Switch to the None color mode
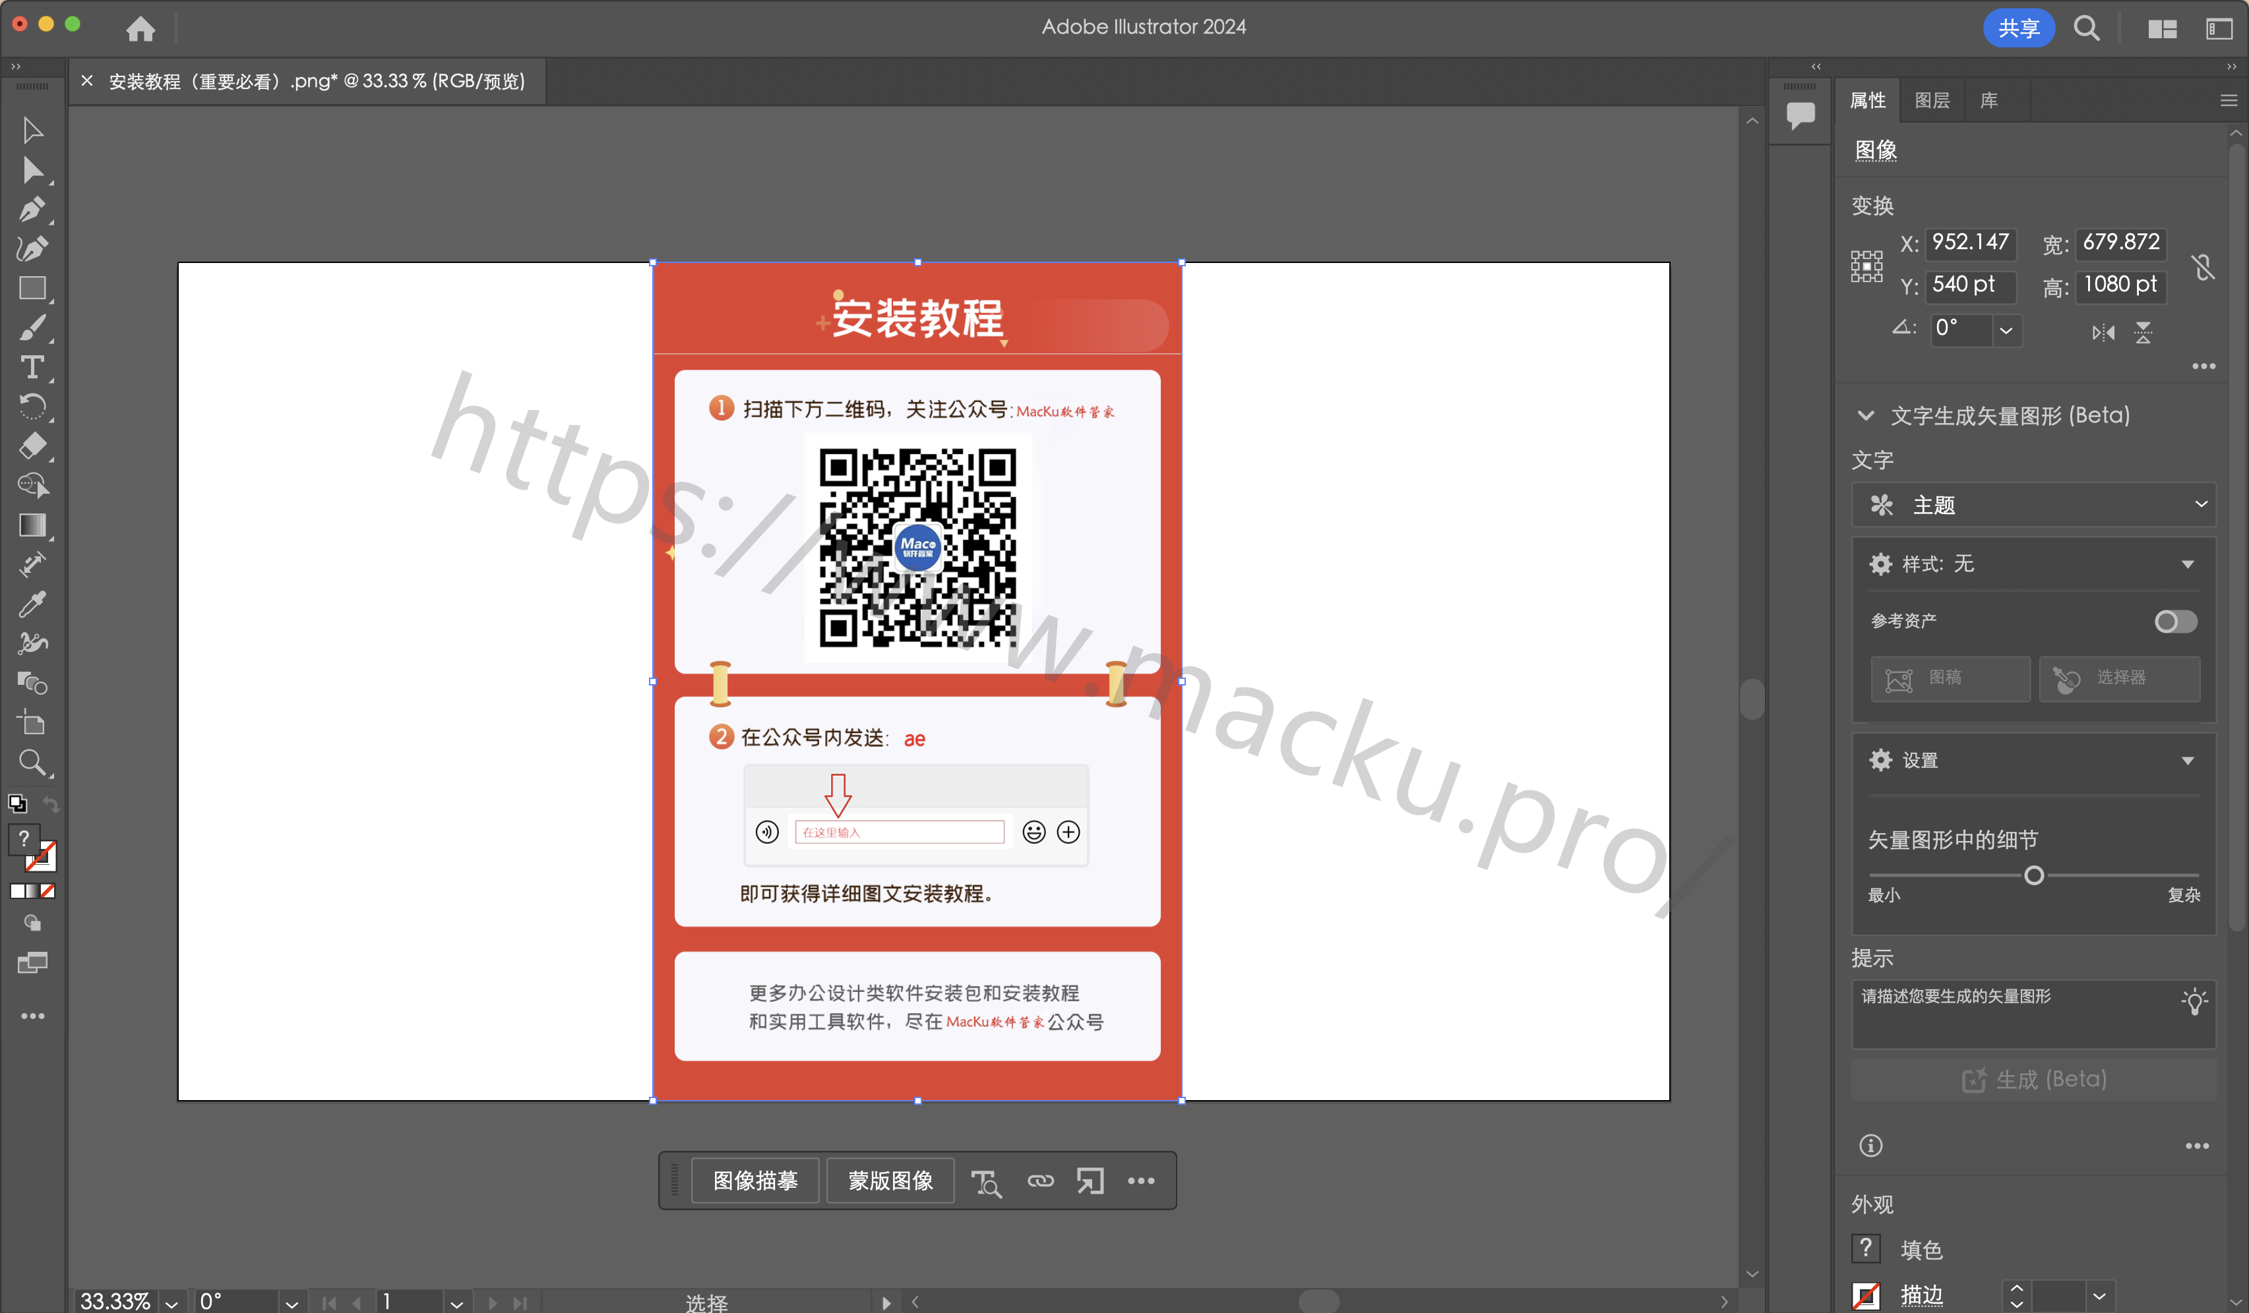The height and width of the screenshot is (1313, 2249). click(48, 890)
